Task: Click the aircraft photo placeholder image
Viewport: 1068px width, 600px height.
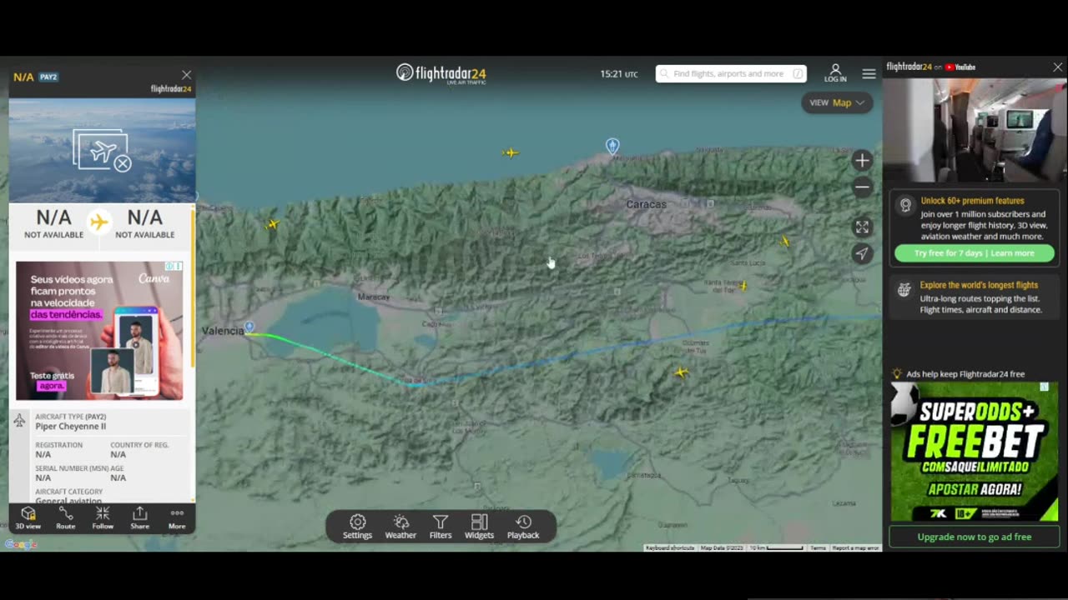Action: pos(102,151)
